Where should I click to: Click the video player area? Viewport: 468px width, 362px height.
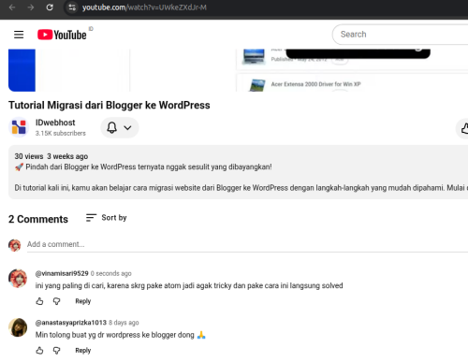(x=238, y=70)
